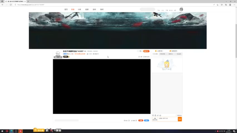This screenshot has width=237, height=133.
Task: Click the chat message input field
Action: (168, 119)
